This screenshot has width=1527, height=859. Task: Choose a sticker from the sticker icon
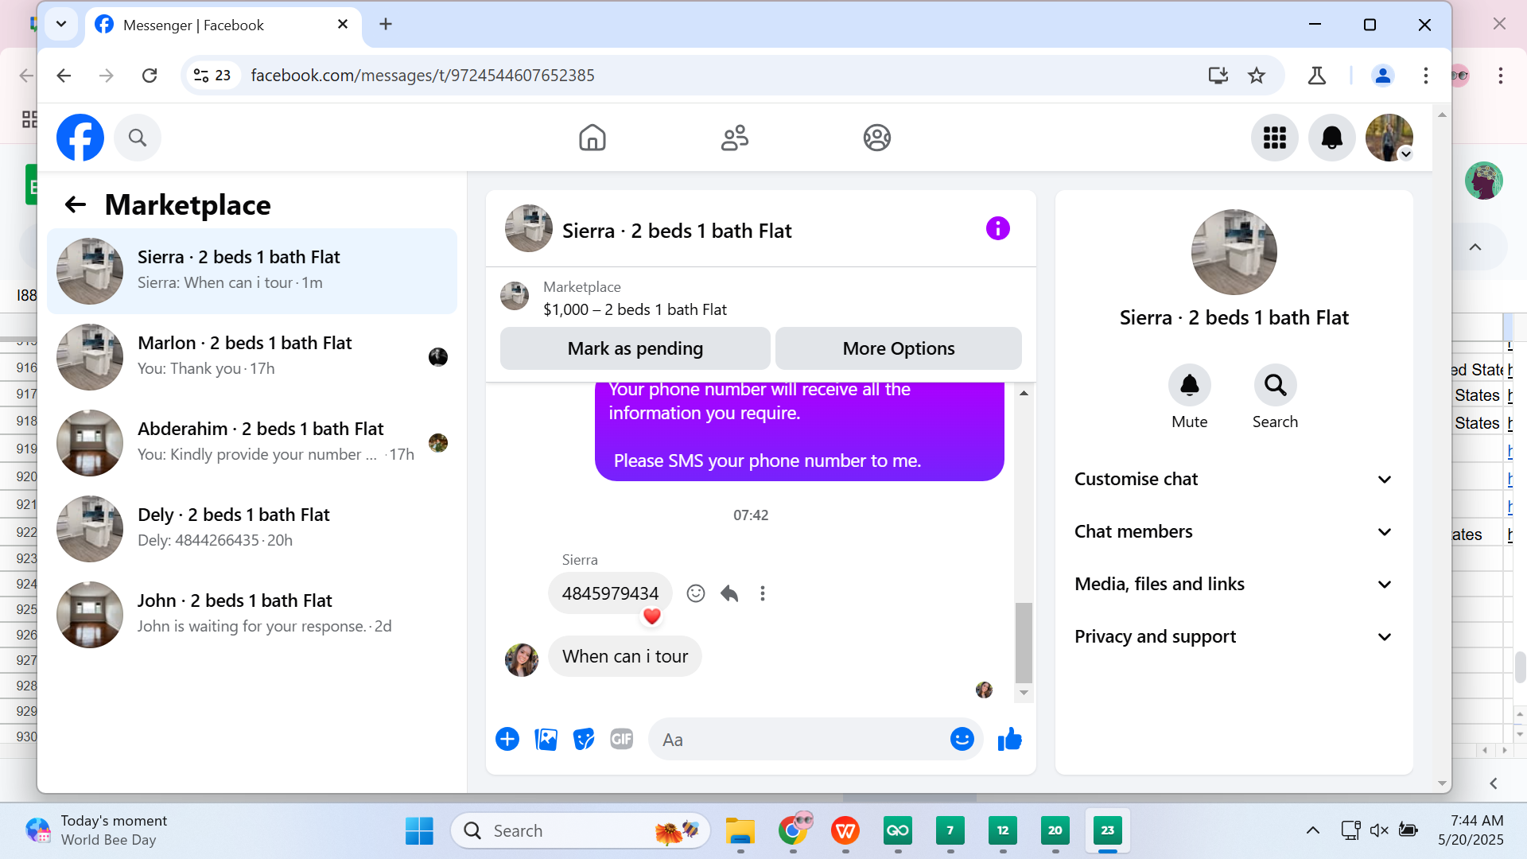pos(584,740)
